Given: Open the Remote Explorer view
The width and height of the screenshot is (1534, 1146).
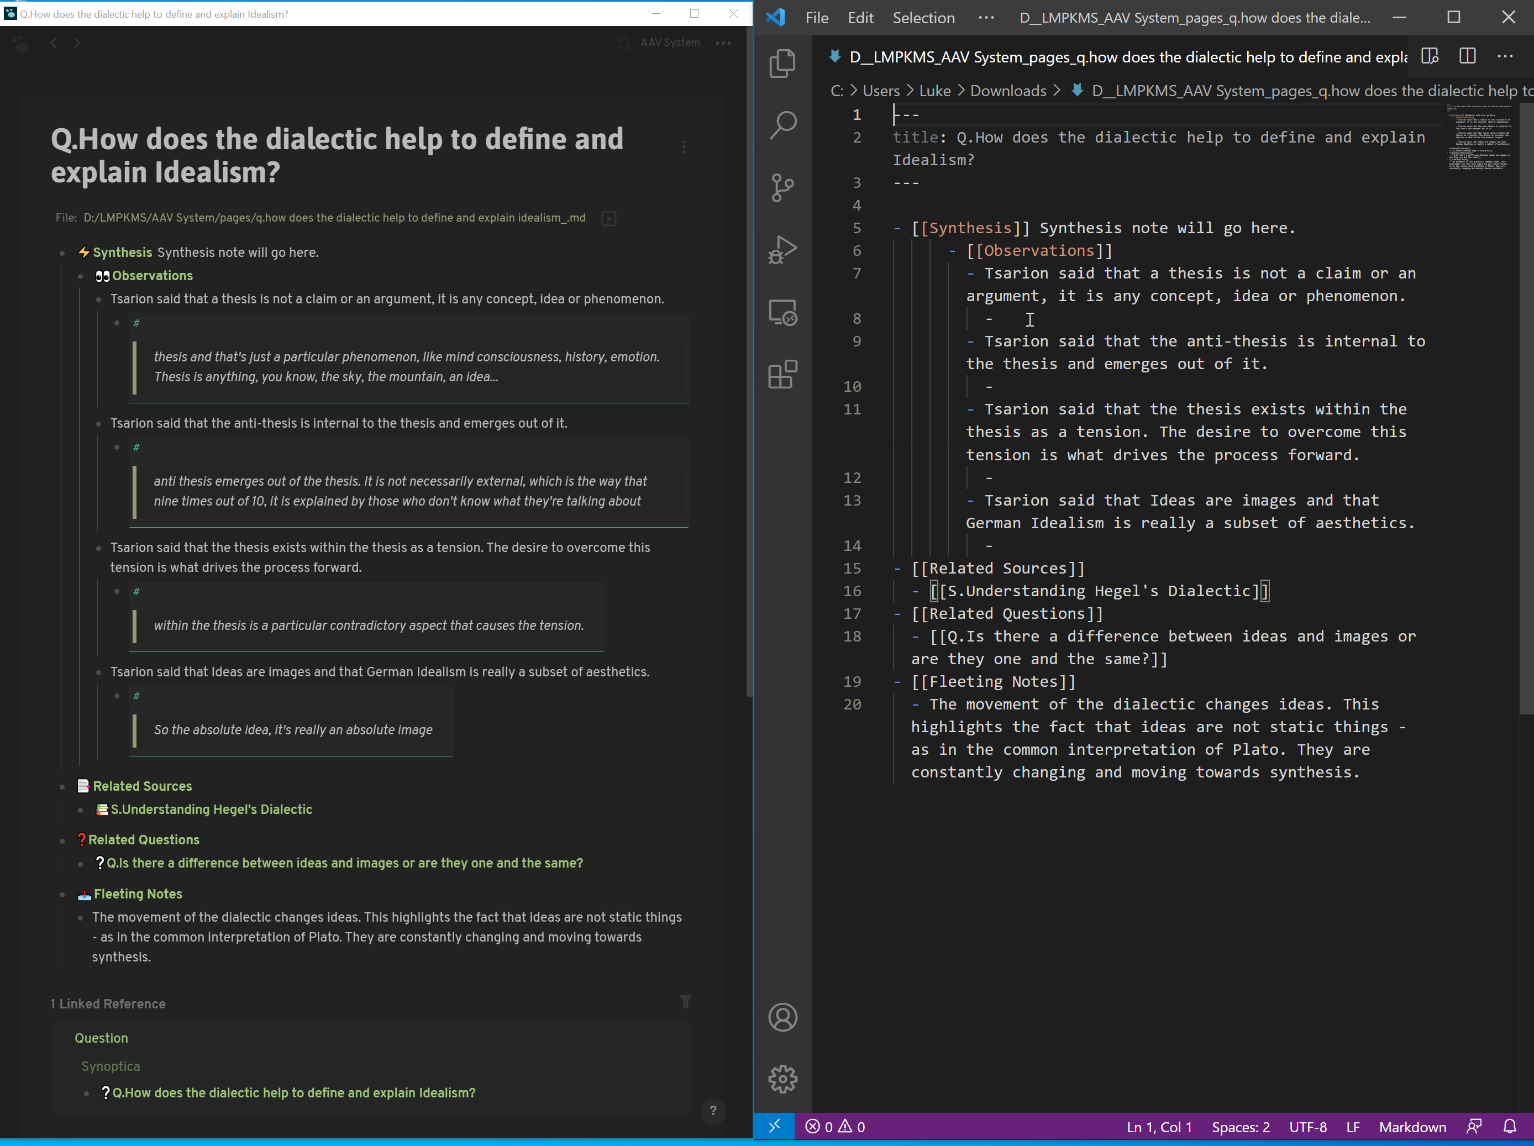Looking at the screenshot, I should coord(782,313).
